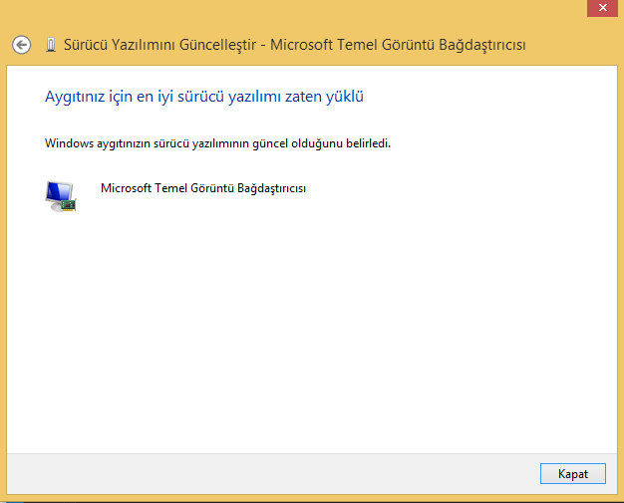The height and width of the screenshot is (503, 624).
Task: Click the text 'Windows aygıtınızın sürücü yazılımının güncel olduğunu belirledi.'
Action: (217, 143)
